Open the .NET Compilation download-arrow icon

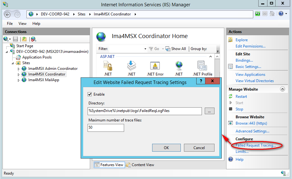tap(131, 66)
